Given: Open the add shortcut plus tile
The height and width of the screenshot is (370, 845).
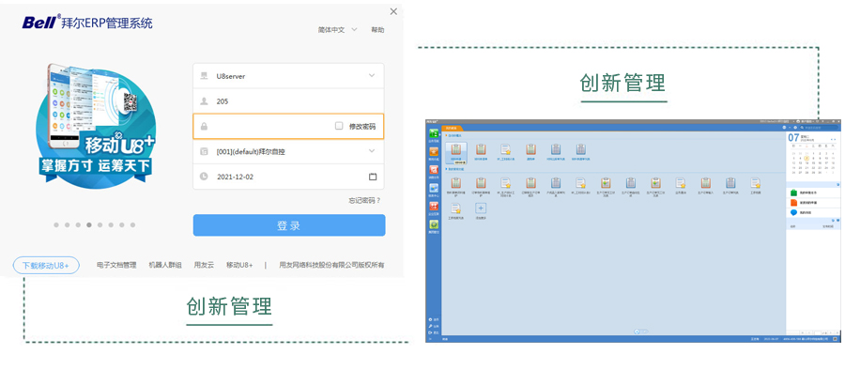Looking at the screenshot, I should tap(481, 208).
